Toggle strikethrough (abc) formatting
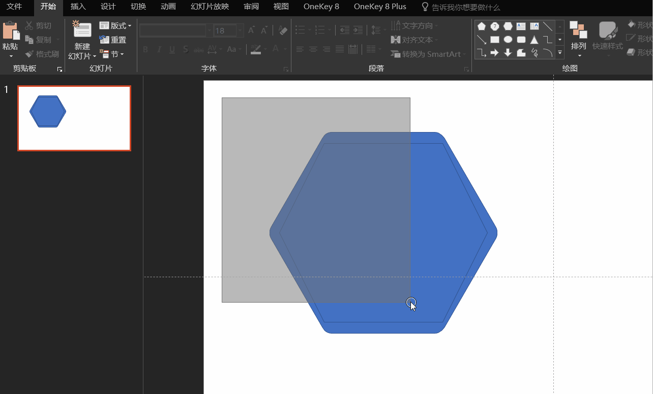The height and width of the screenshot is (394, 653). coord(199,49)
